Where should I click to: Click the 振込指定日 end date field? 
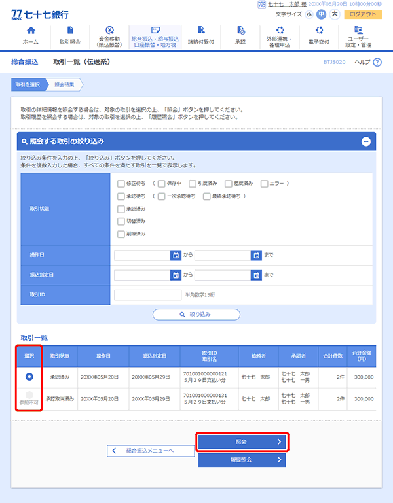coord(222,275)
